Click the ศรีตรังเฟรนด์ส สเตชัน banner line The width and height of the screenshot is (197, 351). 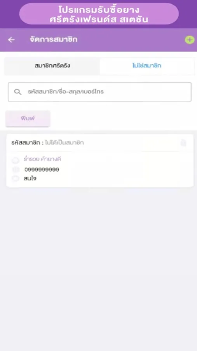[x=99, y=19]
